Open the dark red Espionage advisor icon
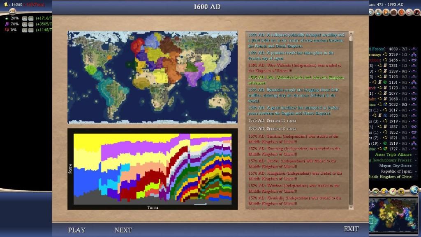 tap(417, 12)
